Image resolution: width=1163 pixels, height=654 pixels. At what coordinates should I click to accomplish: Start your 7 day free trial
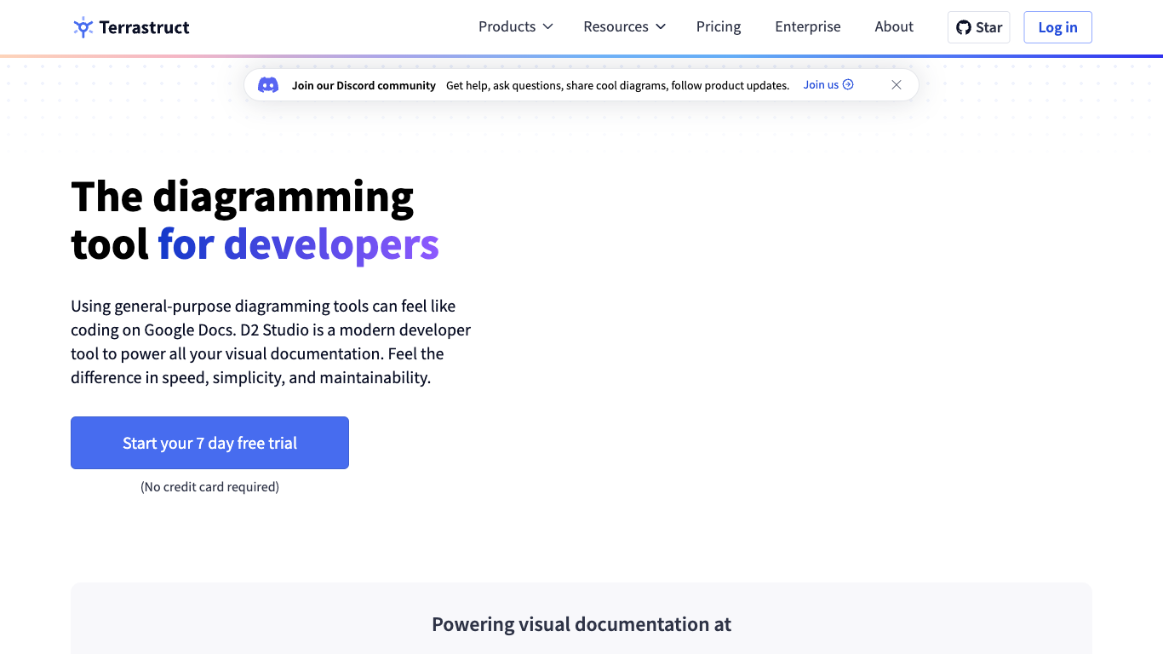pyautogui.click(x=209, y=443)
